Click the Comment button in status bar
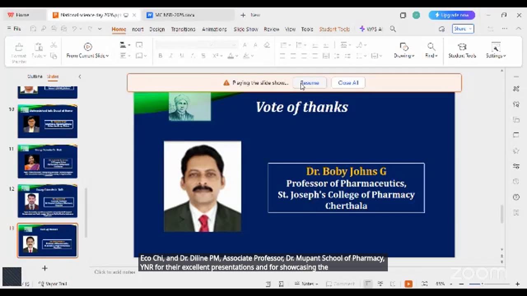The width and height of the screenshot is (527, 296). tap(340, 284)
